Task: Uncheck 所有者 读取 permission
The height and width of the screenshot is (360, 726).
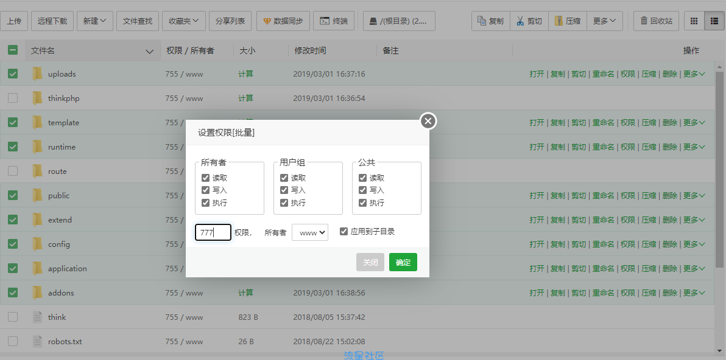Action: [x=206, y=178]
